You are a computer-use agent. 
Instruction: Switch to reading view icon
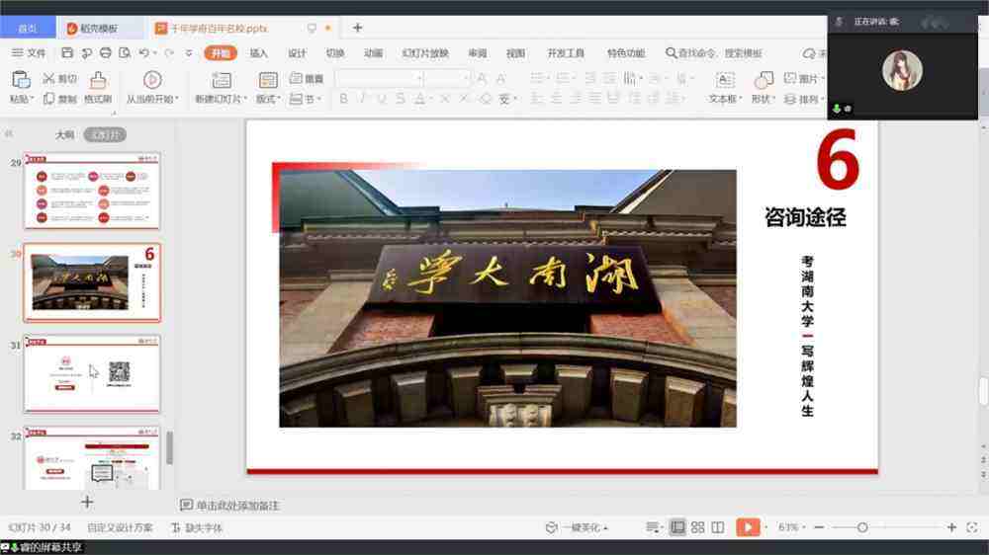(x=718, y=528)
